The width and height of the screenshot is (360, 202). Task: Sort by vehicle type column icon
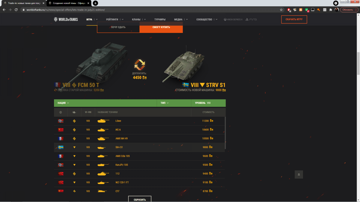pyautogui.click(x=74, y=112)
